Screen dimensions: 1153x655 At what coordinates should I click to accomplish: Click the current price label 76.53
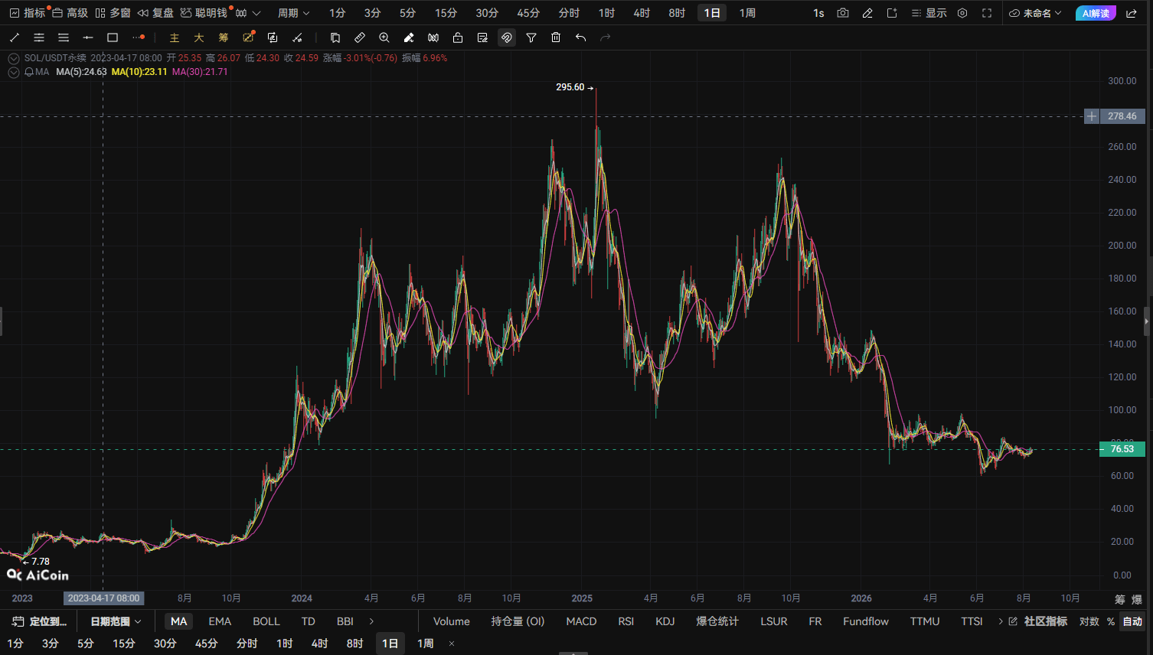tap(1122, 449)
